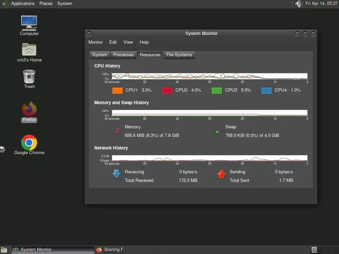This screenshot has width=339, height=254.
Task: Click System Monitor taskbar button
Action: tap(53, 250)
